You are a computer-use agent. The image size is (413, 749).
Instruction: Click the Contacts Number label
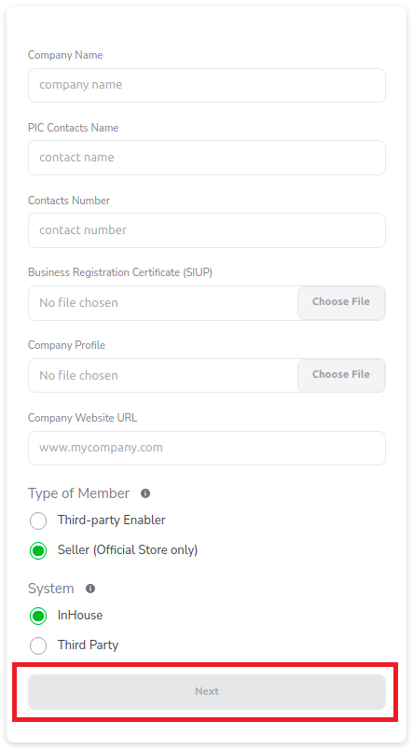(x=69, y=201)
